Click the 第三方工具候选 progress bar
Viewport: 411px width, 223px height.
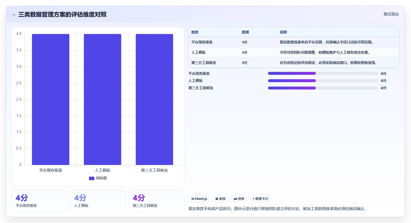pos(323,88)
